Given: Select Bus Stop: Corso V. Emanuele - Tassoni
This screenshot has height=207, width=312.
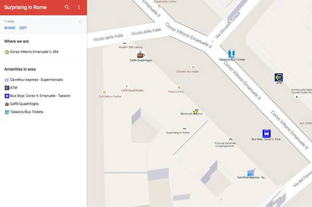Looking at the screenshot, I should pos(38,96).
